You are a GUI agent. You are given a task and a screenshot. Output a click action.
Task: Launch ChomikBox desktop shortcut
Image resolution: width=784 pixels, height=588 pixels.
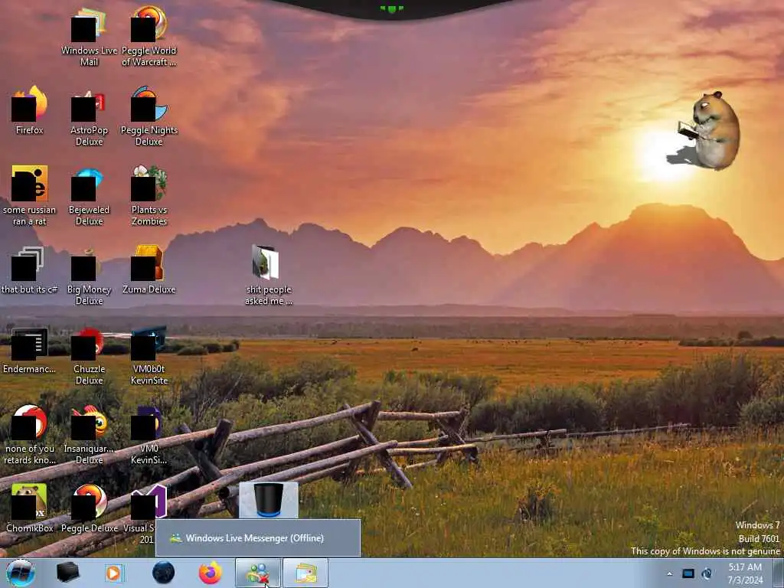pos(30,508)
